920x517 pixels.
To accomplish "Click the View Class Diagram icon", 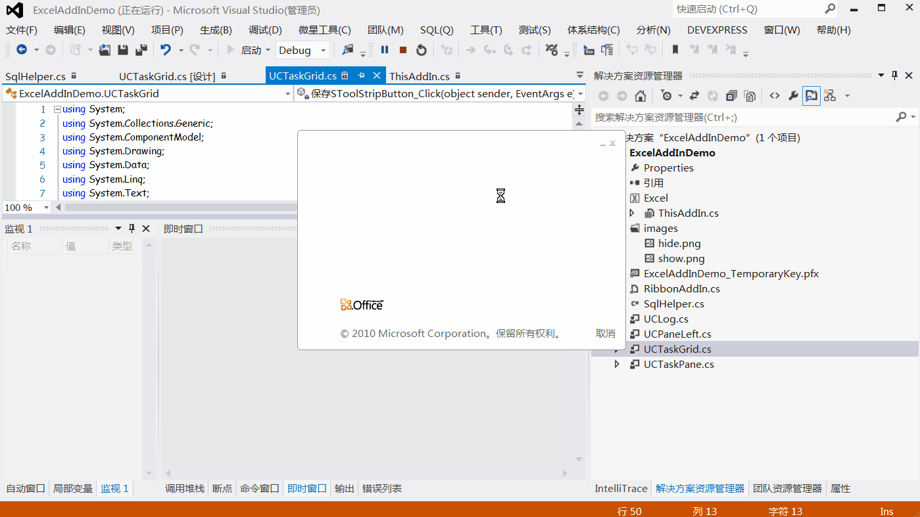I will coord(830,96).
